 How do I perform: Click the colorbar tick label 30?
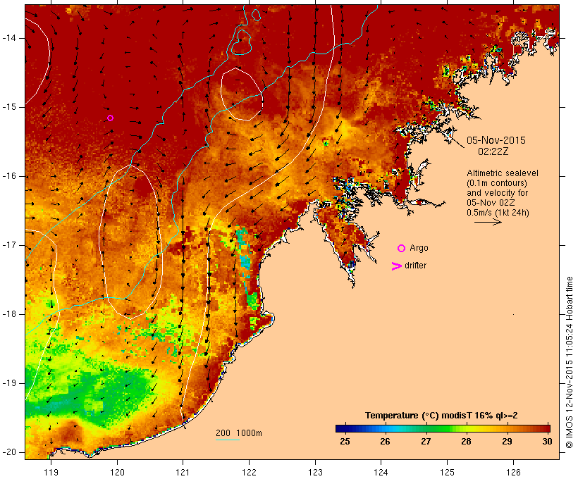(x=548, y=442)
